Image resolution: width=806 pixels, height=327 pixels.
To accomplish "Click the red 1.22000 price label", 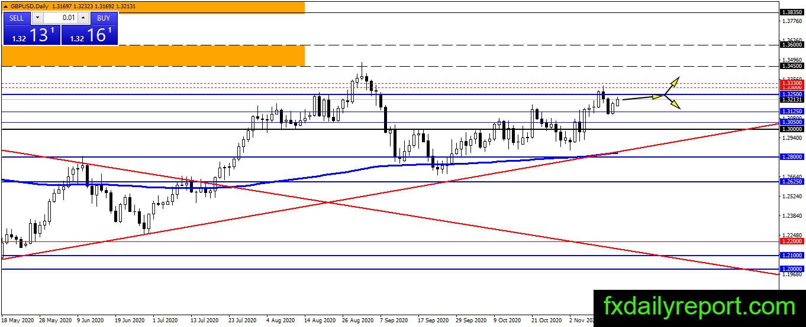I will 792,241.
